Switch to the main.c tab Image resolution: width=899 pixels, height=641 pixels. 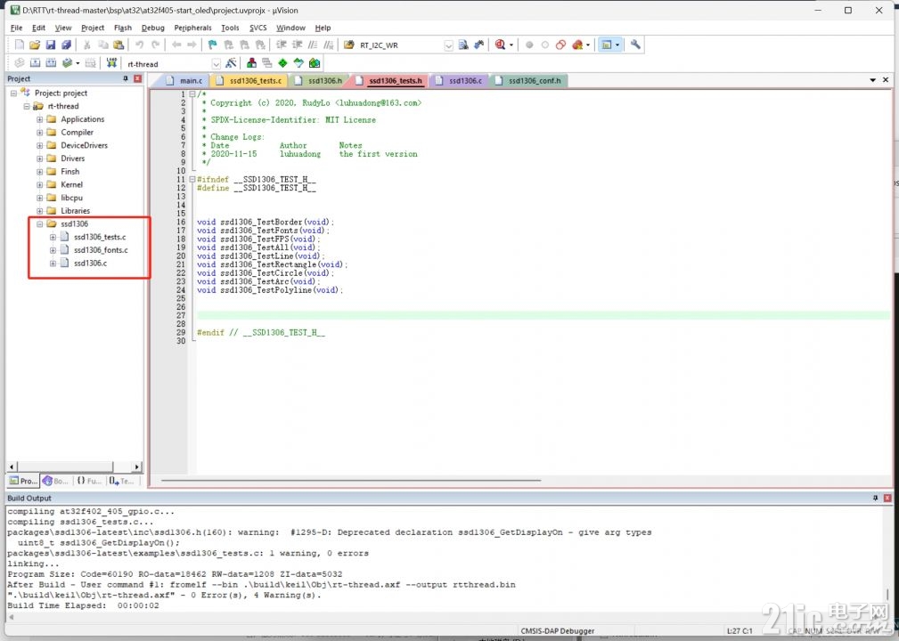[x=184, y=81]
